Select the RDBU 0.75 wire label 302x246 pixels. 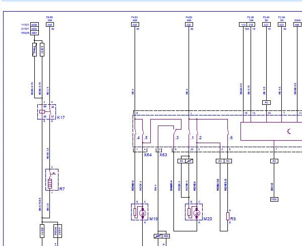[x=32, y=89]
